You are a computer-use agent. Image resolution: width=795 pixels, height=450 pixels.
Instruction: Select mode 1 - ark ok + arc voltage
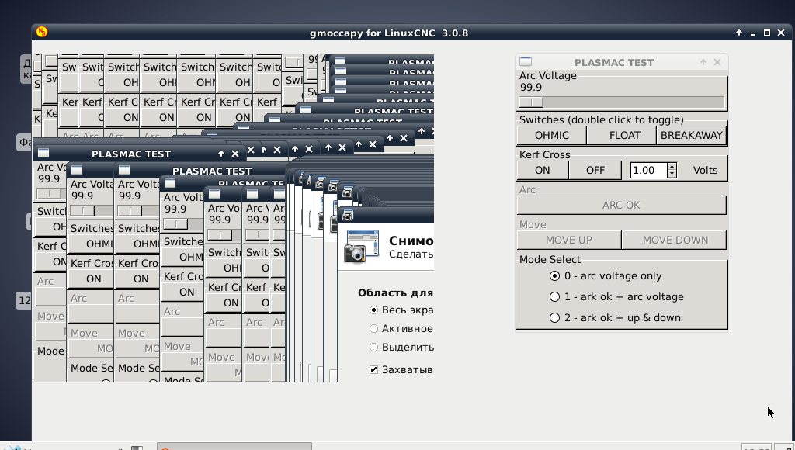[x=554, y=297]
